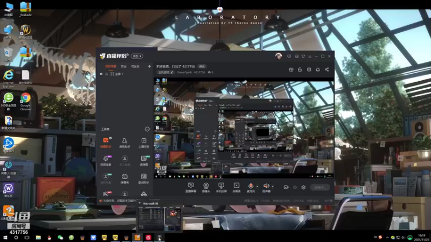Open the gift box icon at right
The image size is (431, 242).
click(291, 69)
